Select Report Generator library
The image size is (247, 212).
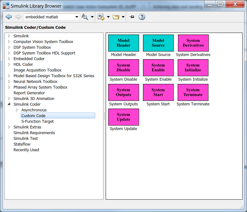pyautogui.click(x=29, y=93)
